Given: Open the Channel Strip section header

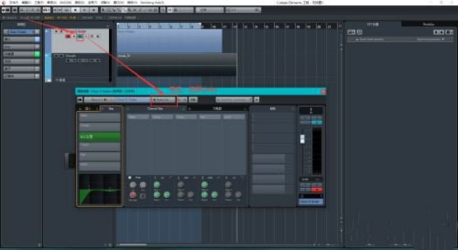Looking at the screenshot, I should [155, 109].
